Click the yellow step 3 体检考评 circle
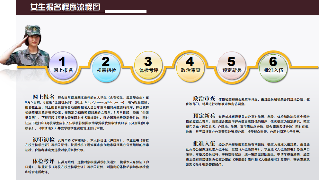Image resolution: width=319 pixels, height=180 pixels. pyautogui.click(x=148, y=64)
